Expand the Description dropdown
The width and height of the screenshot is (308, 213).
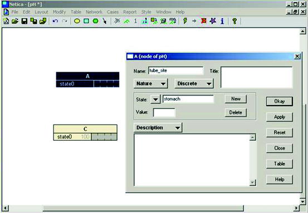pyautogui.click(x=158, y=128)
